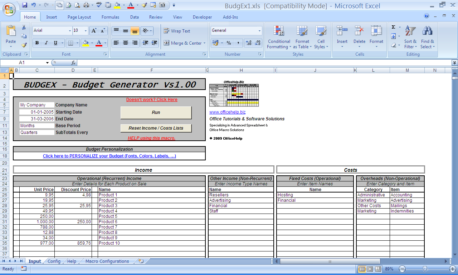Click the Cut scissors icon
Screen dimensions: 458x275
24,27
